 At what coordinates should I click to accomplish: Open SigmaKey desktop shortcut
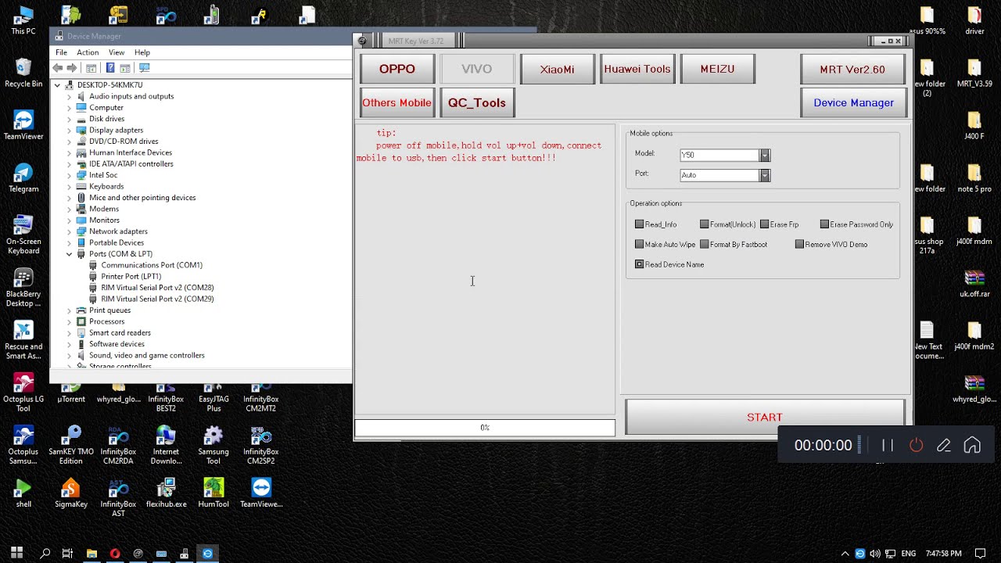coord(71,493)
